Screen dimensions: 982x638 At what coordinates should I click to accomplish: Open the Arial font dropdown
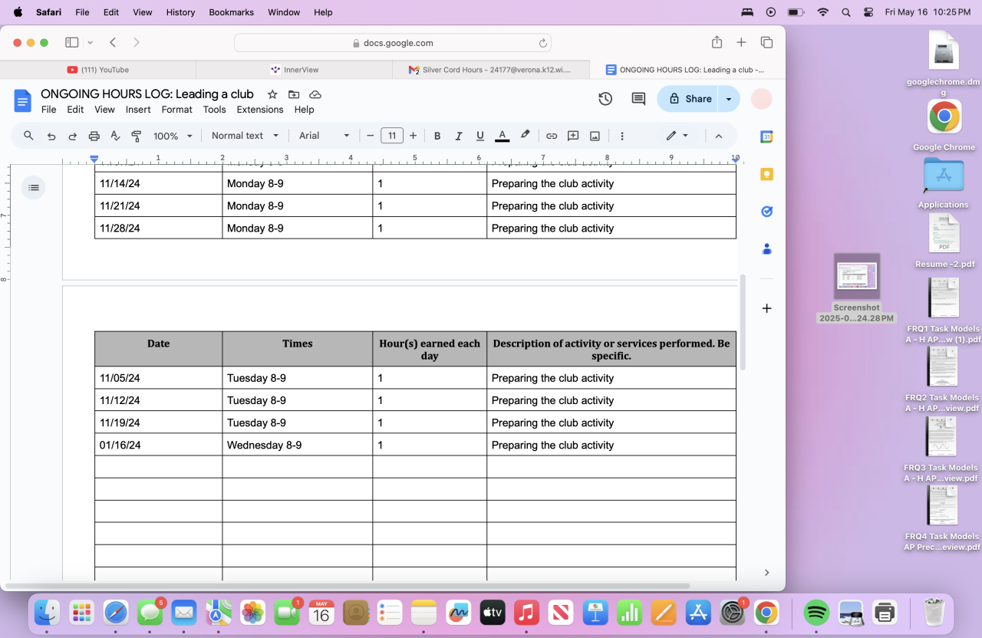pyautogui.click(x=324, y=136)
